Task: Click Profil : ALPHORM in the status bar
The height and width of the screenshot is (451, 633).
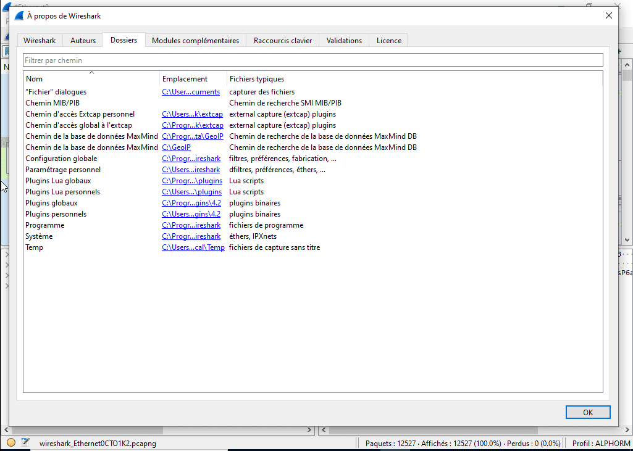Action: pyautogui.click(x=601, y=444)
